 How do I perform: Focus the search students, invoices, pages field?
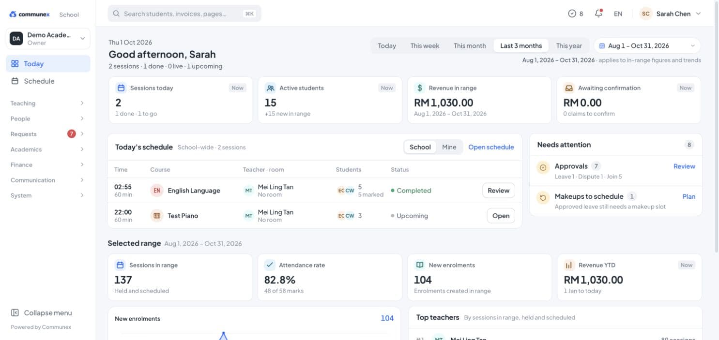click(184, 14)
